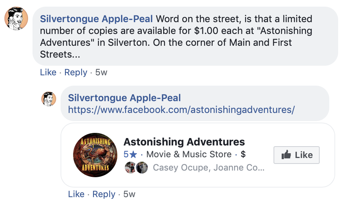Screen dimensions: 347x206
Task: Open the facebook.com/astonishingadventures URL
Action: [181, 110]
